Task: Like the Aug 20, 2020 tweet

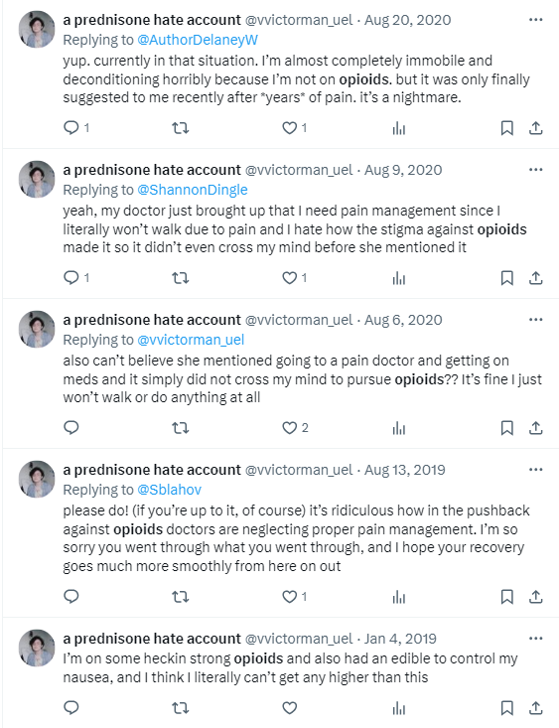Action: pos(290,128)
